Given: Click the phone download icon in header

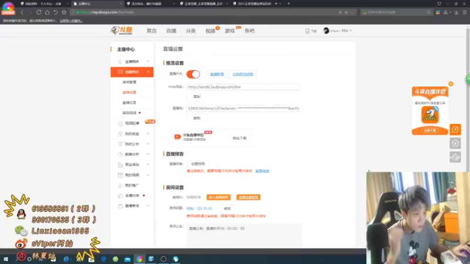Looking at the screenshot, I should click(x=307, y=31).
